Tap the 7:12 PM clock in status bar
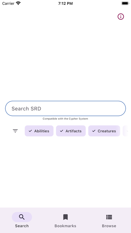The image size is (131, 233). [x=65, y=3]
